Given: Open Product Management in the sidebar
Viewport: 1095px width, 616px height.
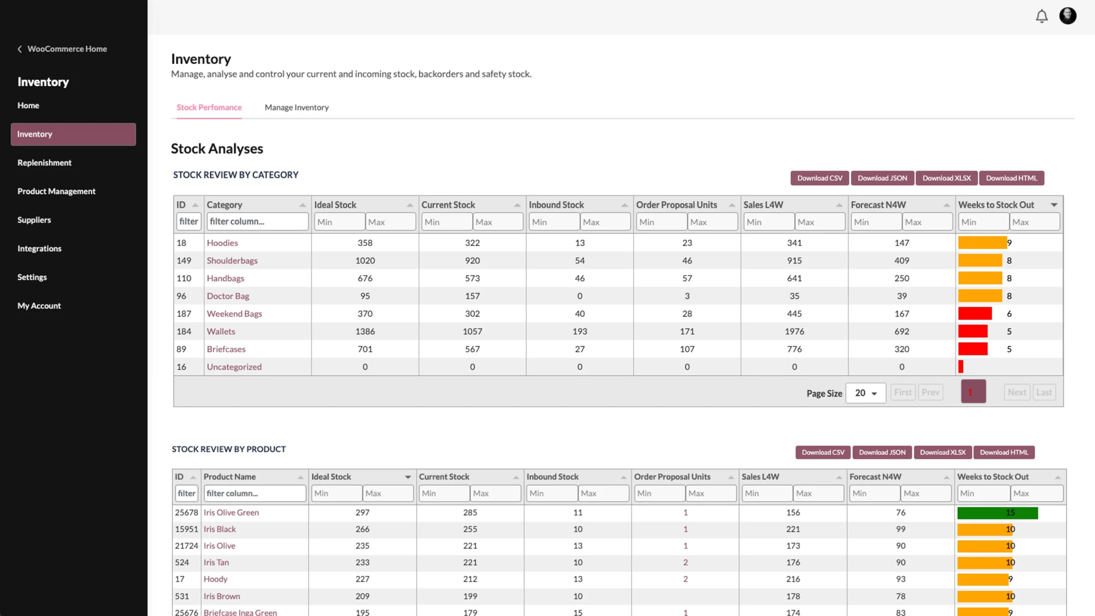Looking at the screenshot, I should 56,191.
